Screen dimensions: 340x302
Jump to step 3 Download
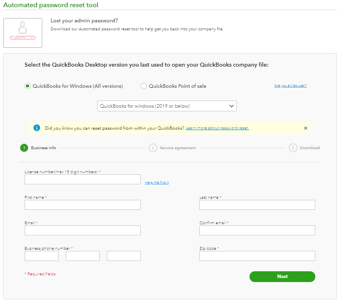[x=293, y=148]
